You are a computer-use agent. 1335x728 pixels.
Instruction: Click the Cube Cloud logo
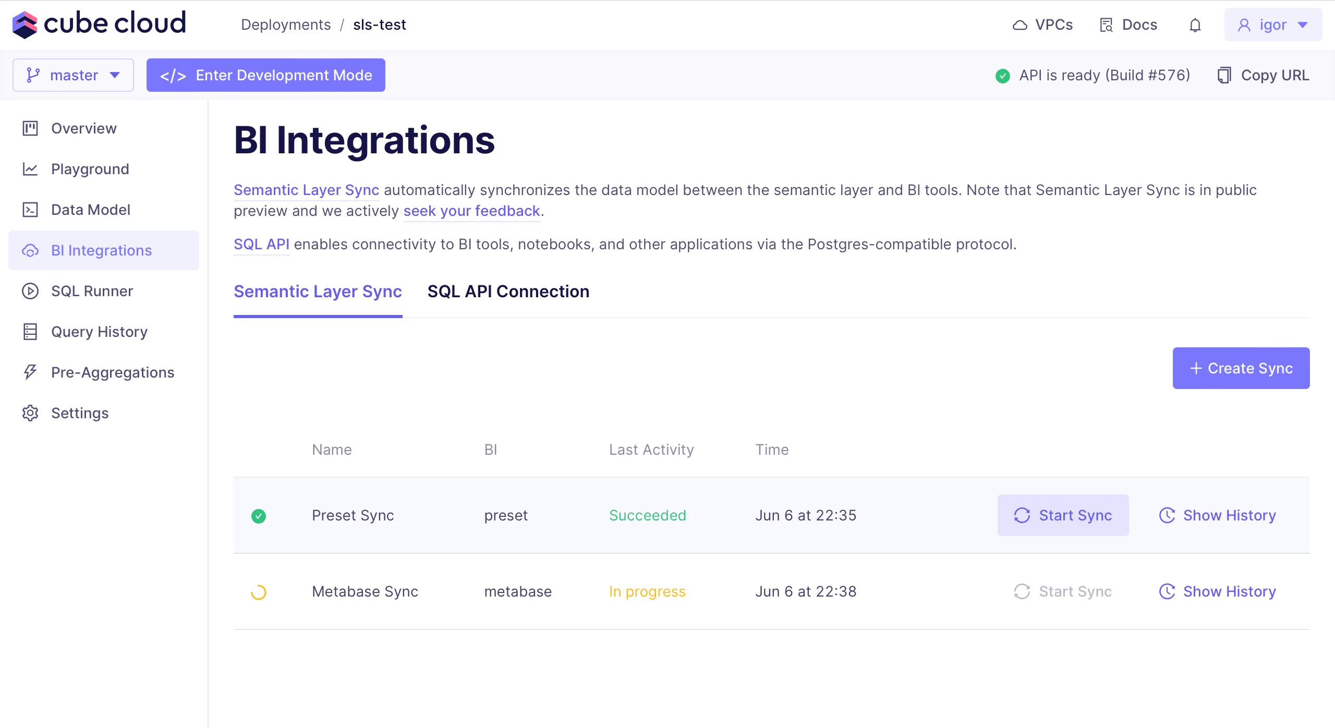[x=99, y=24]
